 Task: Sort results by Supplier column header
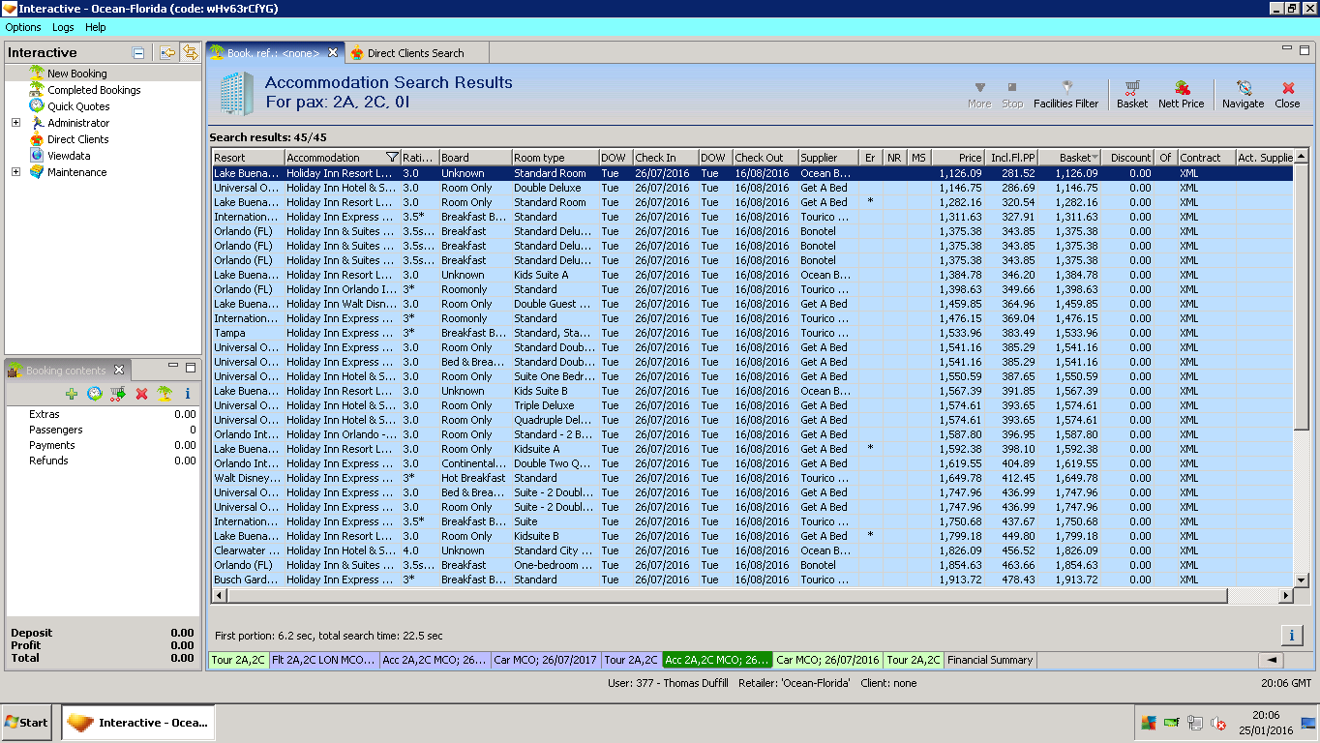[x=828, y=158]
